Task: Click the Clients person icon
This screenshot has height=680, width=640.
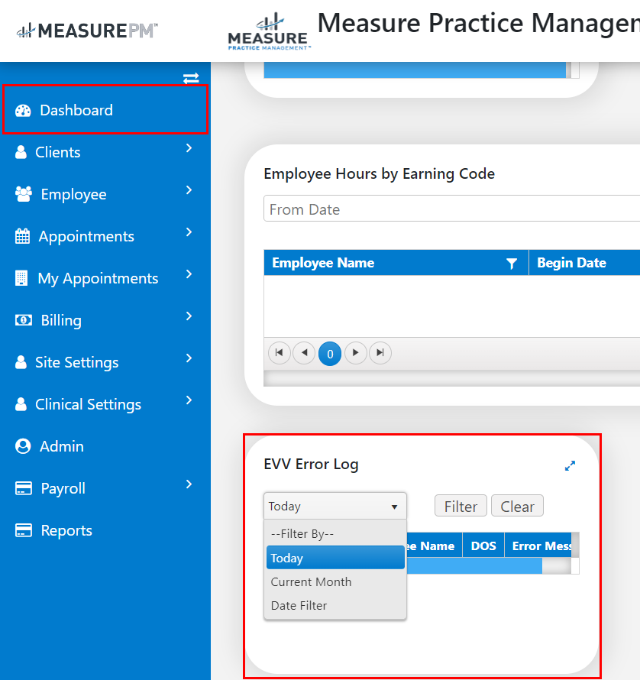Action: coord(21,152)
